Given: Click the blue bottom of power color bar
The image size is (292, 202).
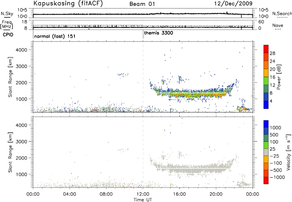Looking at the screenshot, I should tap(266, 105).
